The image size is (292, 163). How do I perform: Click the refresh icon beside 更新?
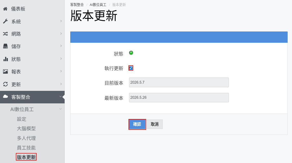pyautogui.click(x=5, y=84)
